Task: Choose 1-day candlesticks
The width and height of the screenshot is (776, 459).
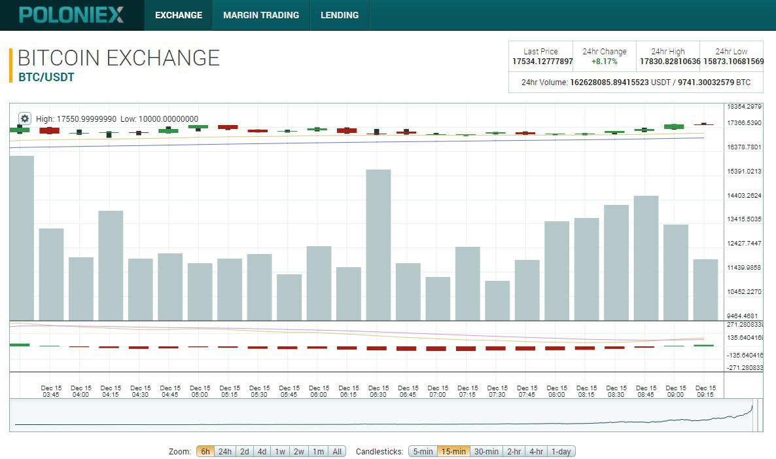Action: point(561,451)
